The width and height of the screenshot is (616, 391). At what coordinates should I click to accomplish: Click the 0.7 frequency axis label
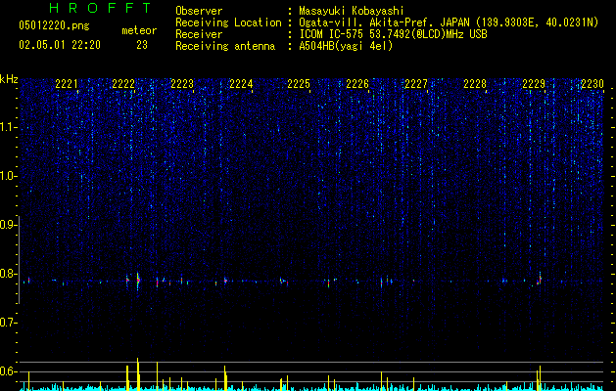pyautogui.click(x=8, y=323)
